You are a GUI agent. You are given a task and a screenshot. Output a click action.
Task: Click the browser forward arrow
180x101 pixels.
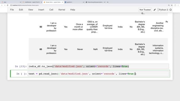(5, 5)
